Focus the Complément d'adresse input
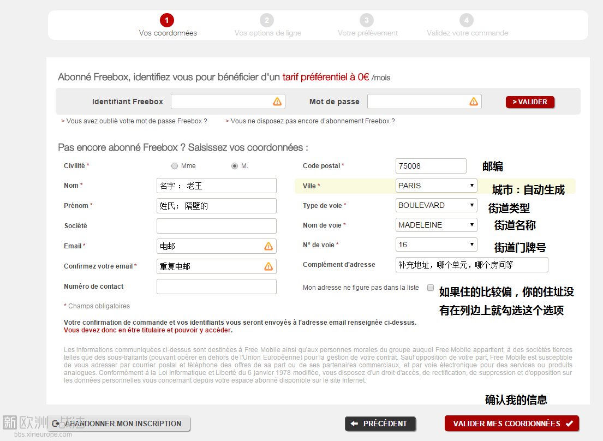The image size is (603, 441). 471,265
